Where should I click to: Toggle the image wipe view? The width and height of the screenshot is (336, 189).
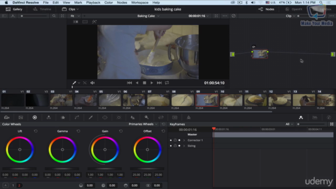point(76,22)
